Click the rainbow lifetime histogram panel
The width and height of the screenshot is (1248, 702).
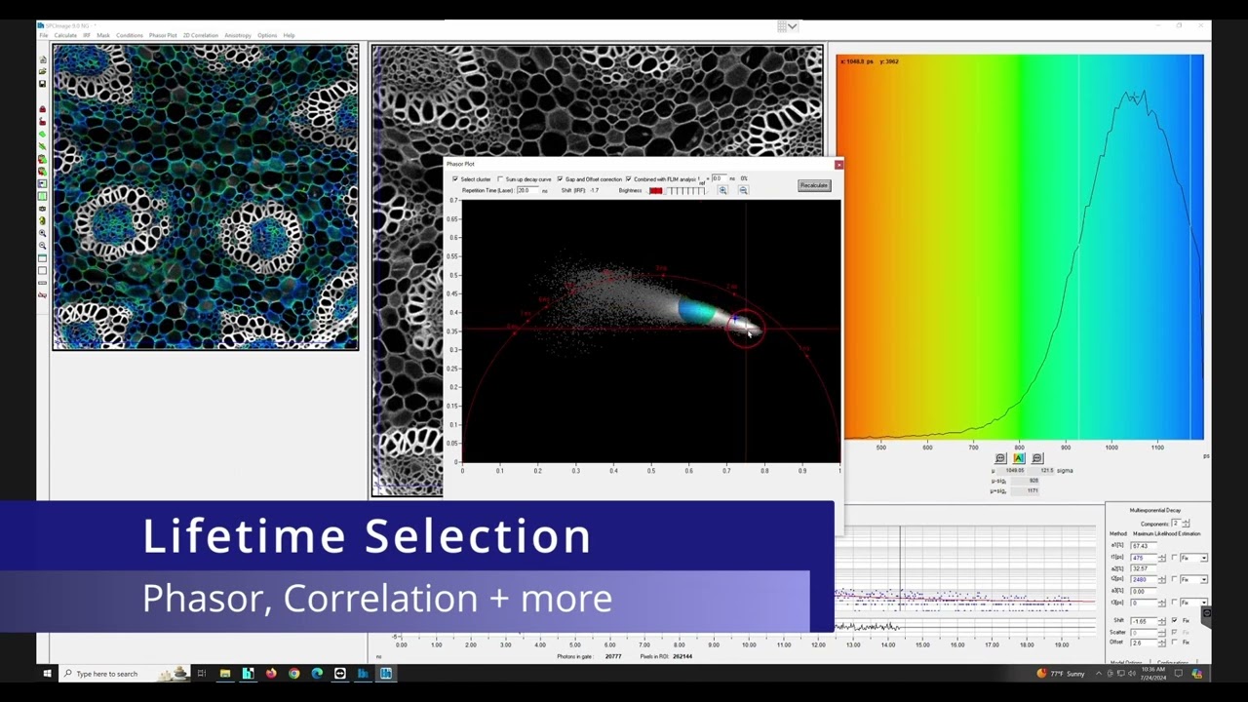pyautogui.click(x=1020, y=248)
